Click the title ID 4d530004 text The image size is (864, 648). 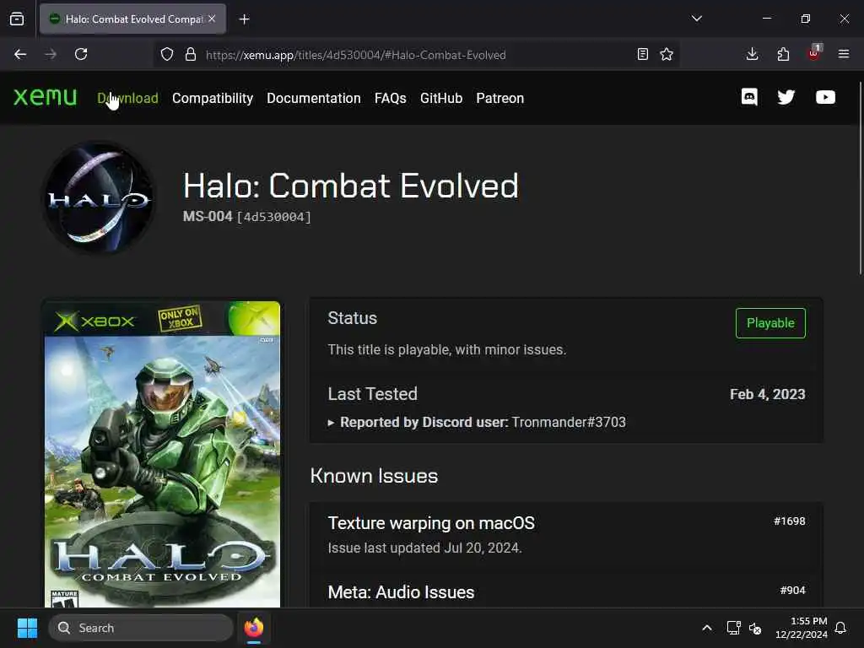[x=274, y=217]
